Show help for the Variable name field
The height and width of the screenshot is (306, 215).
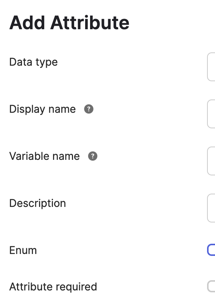[93, 156]
